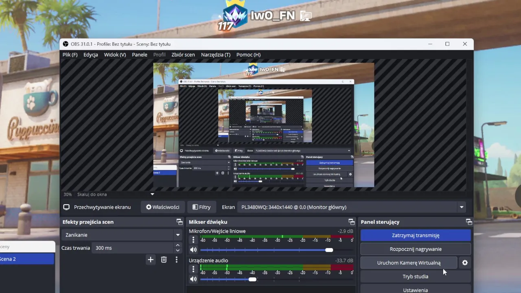Click the player name IwO_FN in game

pos(274,15)
